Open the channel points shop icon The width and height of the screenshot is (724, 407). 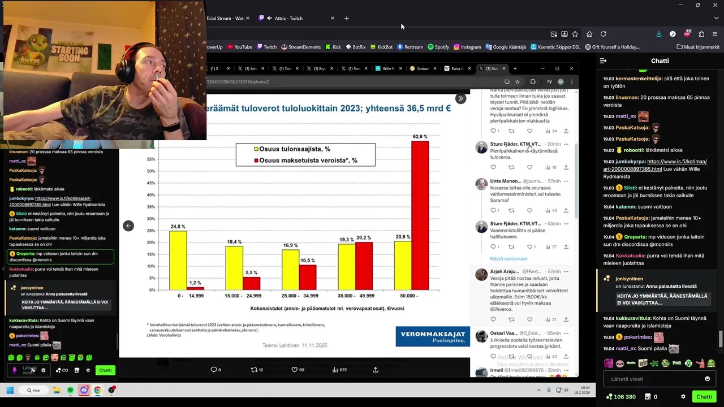648,397
